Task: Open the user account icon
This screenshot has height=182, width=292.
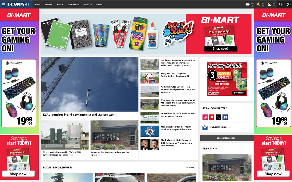Action: tap(289, 4)
